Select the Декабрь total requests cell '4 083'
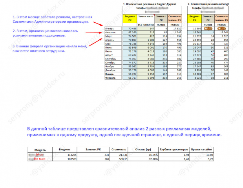The image size is (243, 188). coord(146,70)
